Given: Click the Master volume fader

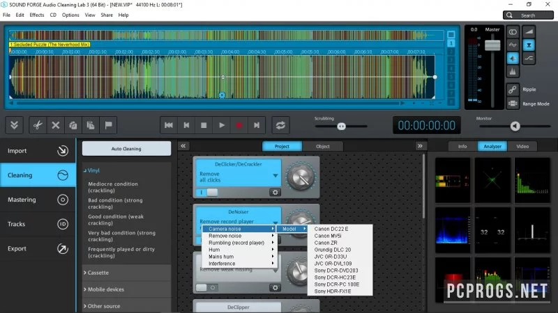Looking at the screenshot, I should 492,45.
